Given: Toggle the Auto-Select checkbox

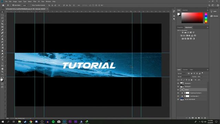Looking at the screenshot, I should click(x=13, y=5).
